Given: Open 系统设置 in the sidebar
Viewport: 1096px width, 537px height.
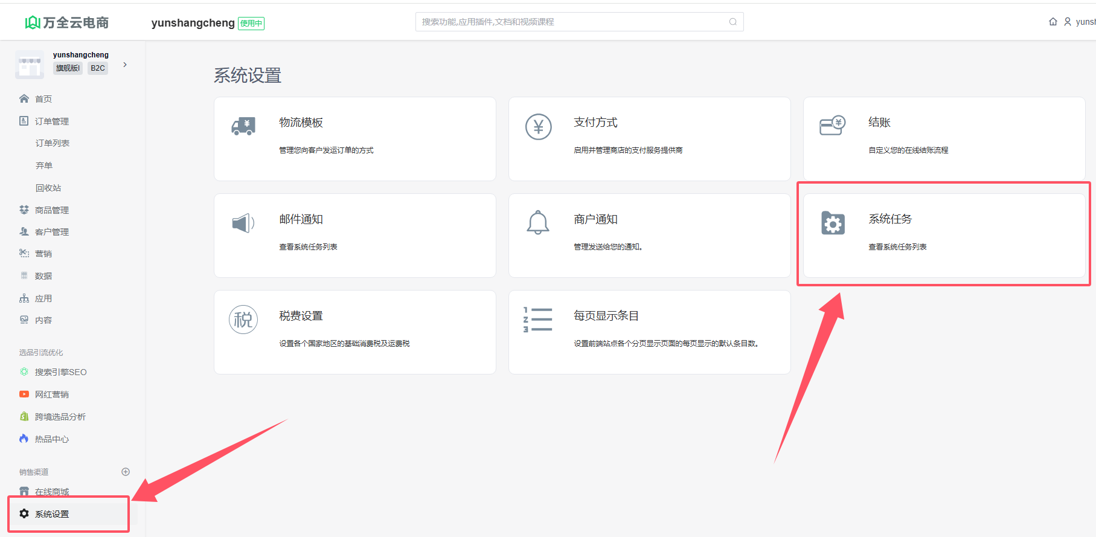Looking at the screenshot, I should [x=52, y=514].
